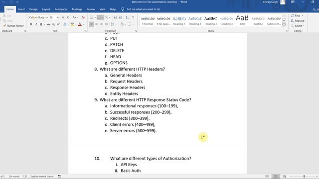
Task: Open the Layout tab
Action: pos(46,9)
